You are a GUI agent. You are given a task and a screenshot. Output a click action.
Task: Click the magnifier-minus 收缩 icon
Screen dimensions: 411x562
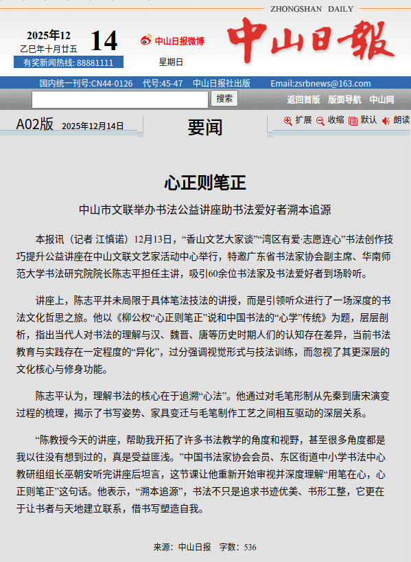320,121
